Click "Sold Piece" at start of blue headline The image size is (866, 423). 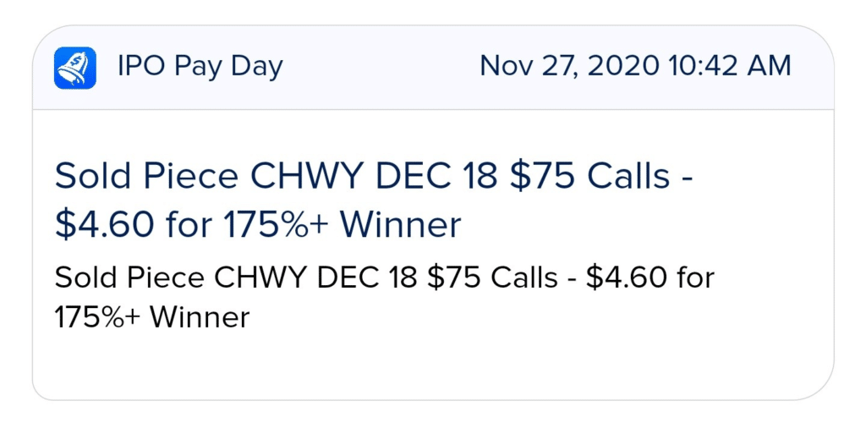pyautogui.click(x=146, y=177)
